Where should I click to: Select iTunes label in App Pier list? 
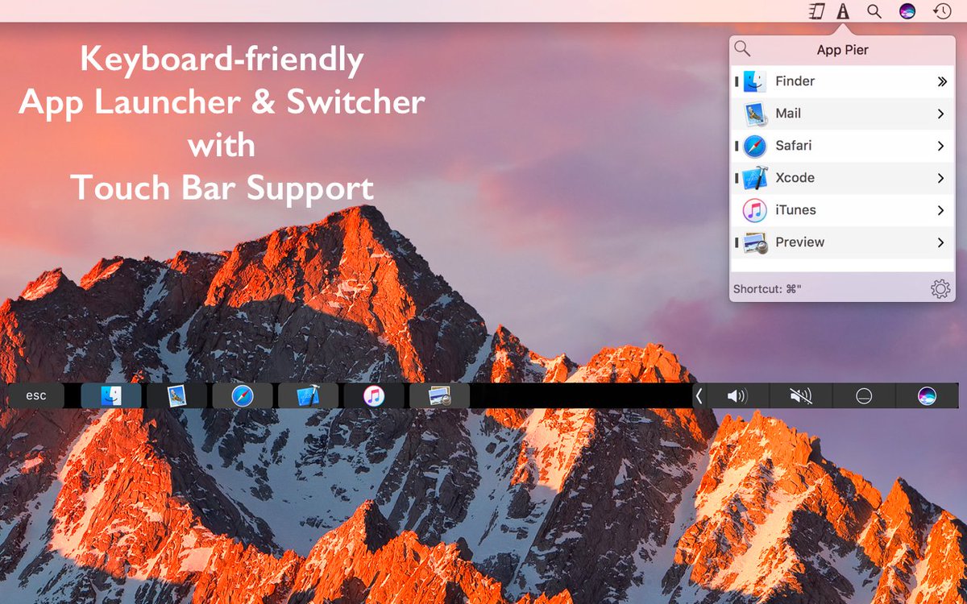coord(795,210)
